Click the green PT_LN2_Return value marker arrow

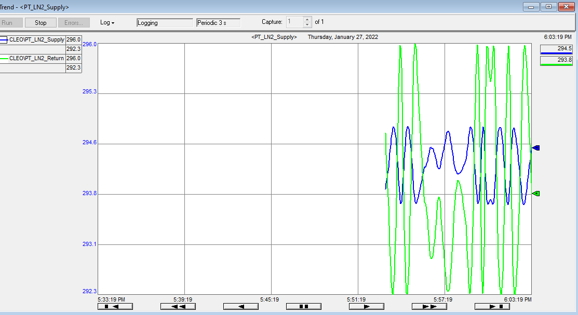click(536, 194)
